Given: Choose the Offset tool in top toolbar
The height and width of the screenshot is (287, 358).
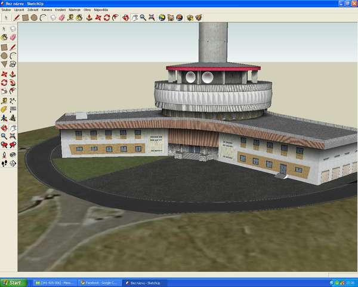Looking at the screenshot, I should coord(116,17).
